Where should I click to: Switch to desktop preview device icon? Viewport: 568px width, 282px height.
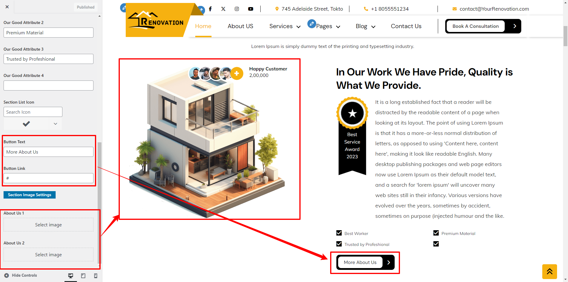coord(71,276)
